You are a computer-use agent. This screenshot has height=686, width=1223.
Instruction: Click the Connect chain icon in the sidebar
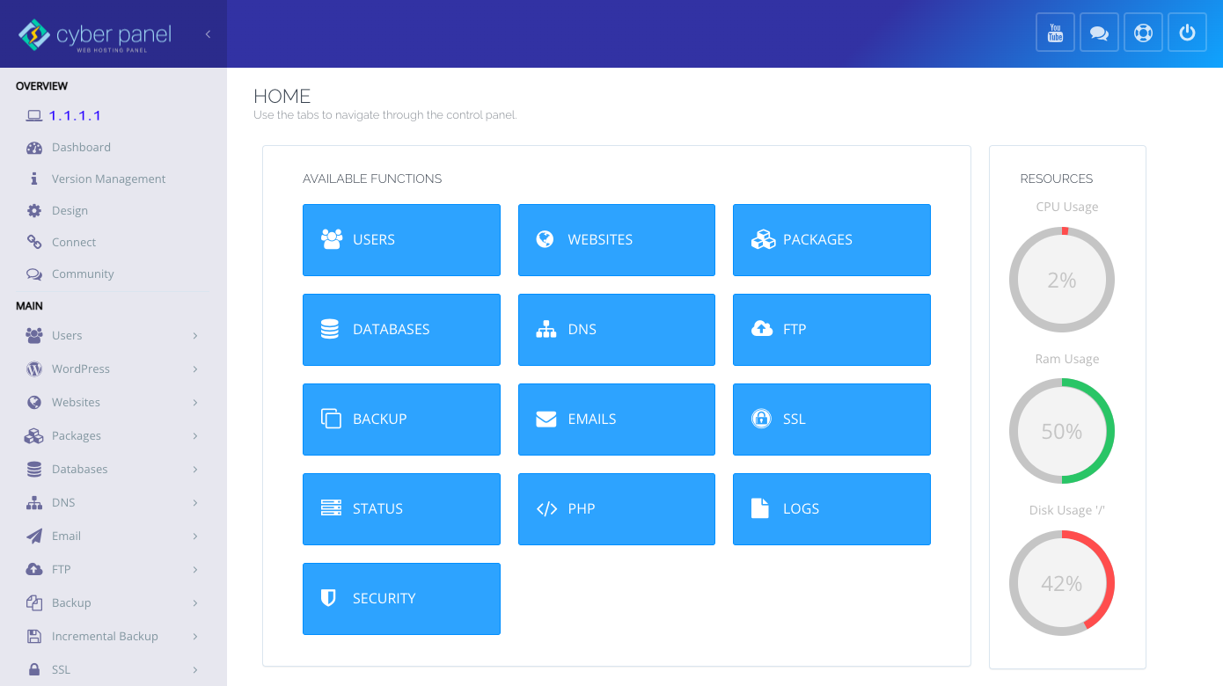[33, 242]
